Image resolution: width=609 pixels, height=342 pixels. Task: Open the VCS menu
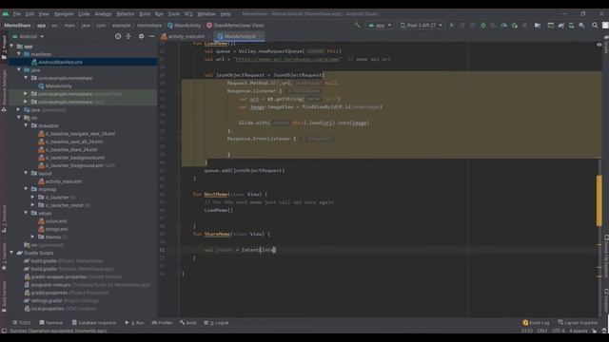coord(188,14)
